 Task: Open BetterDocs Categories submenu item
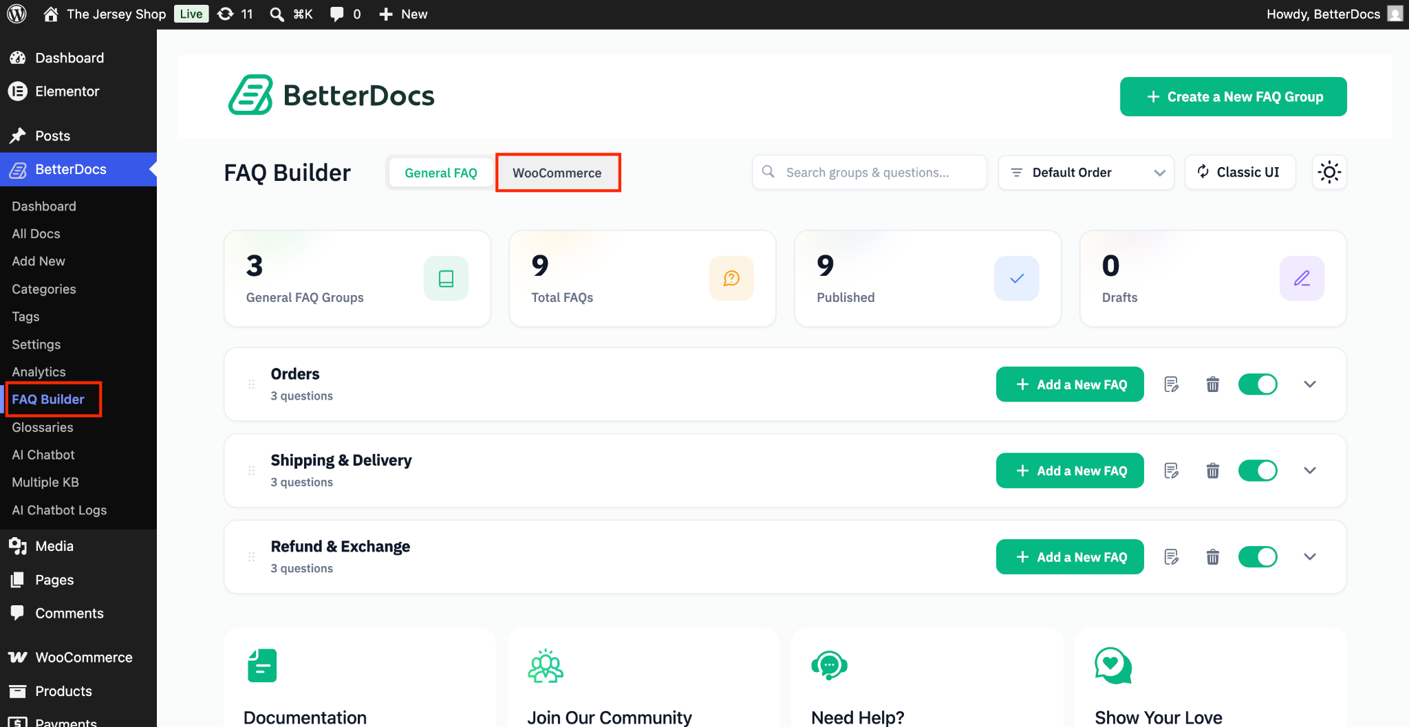(44, 289)
